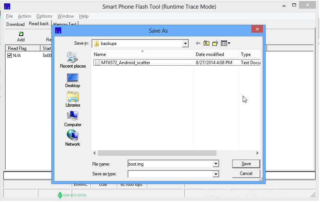Click the Save As dialog title icon
The width and height of the screenshot is (320, 202).
click(x=58, y=31)
